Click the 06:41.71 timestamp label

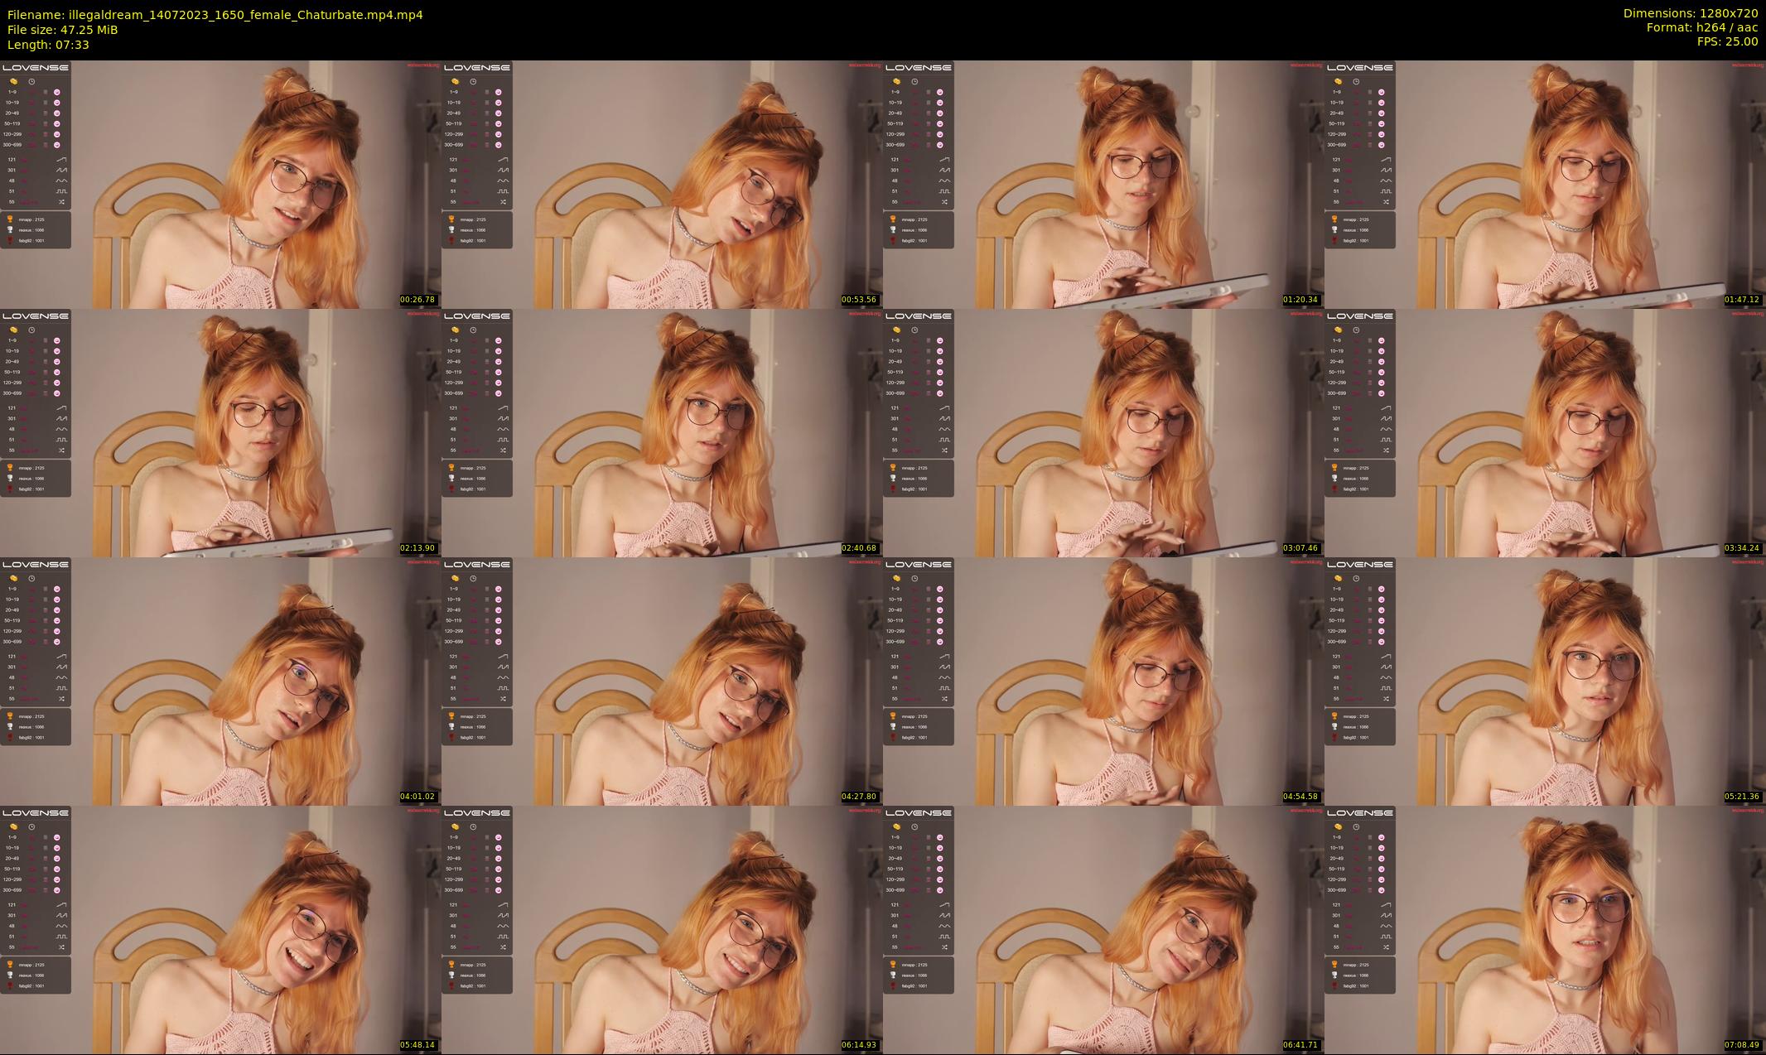pyautogui.click(x=1300, y=1045)
